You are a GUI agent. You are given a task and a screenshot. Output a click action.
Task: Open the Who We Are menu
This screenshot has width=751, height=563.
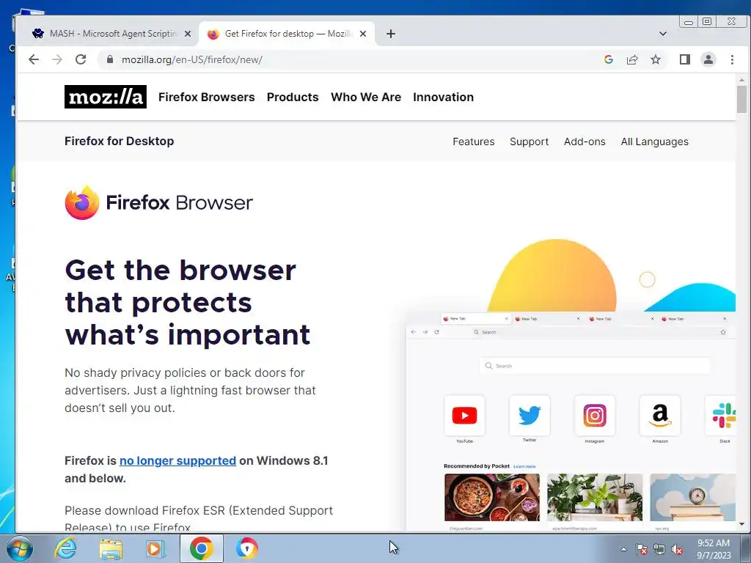pyautogui.click(x=366, y=97)
